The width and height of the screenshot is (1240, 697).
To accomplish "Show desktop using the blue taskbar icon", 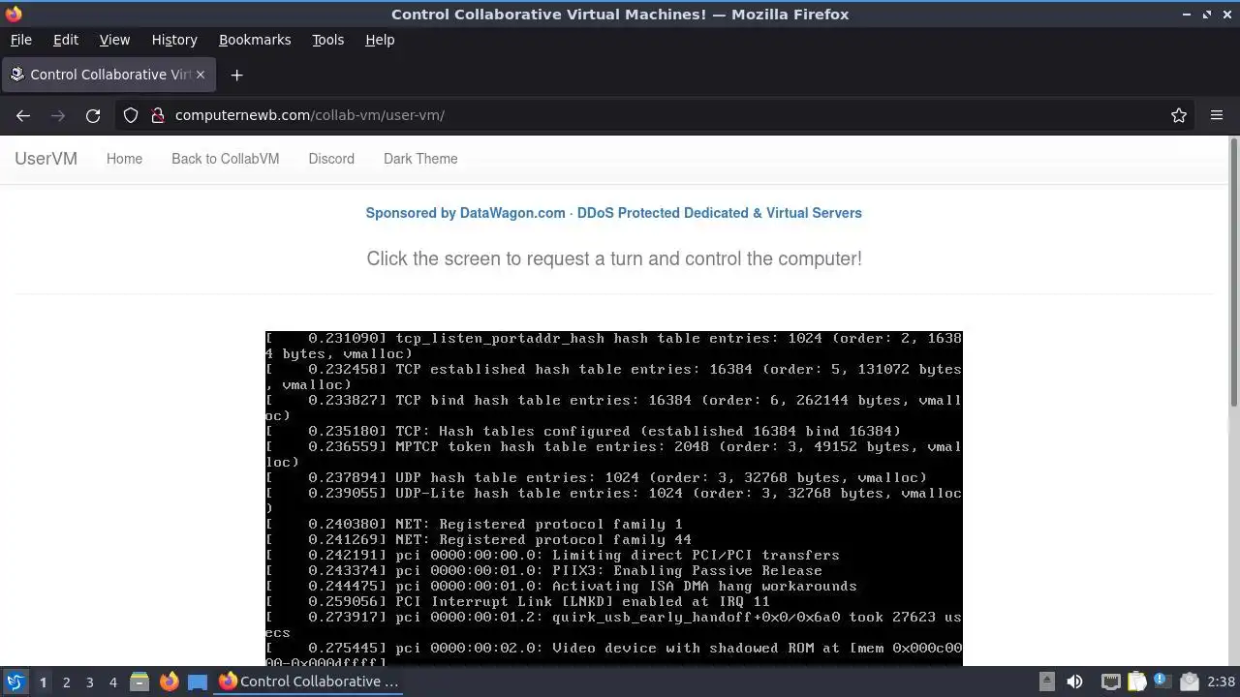I will (x=198, y=682).
